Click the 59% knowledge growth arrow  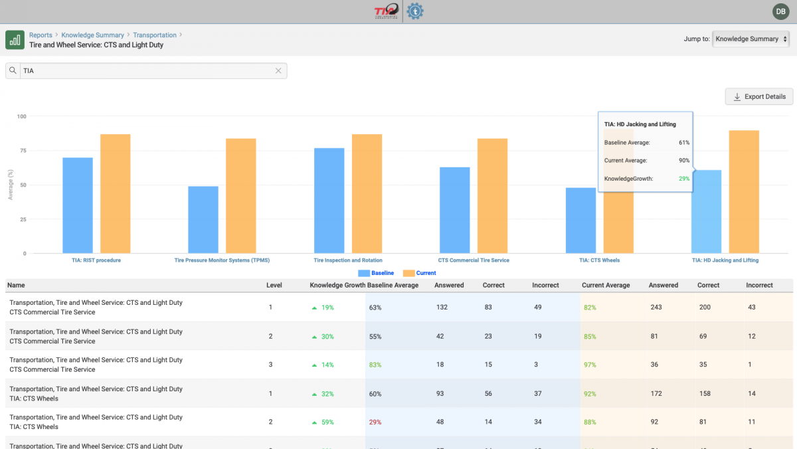(x=314, y=422)
